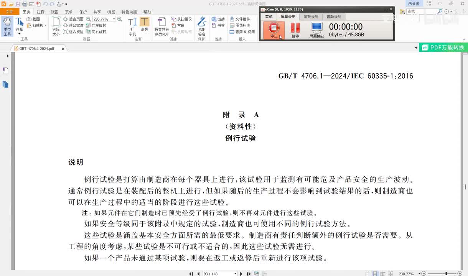Switch to the Form (表单) ribbon tab

(69, 12)
